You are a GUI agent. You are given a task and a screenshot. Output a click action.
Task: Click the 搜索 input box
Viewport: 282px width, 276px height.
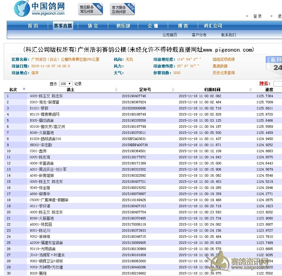(277, 84)
